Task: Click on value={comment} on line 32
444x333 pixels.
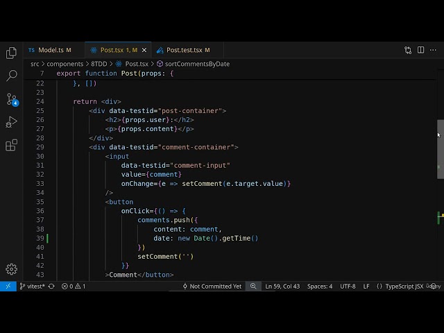Action: pos(151,174)
